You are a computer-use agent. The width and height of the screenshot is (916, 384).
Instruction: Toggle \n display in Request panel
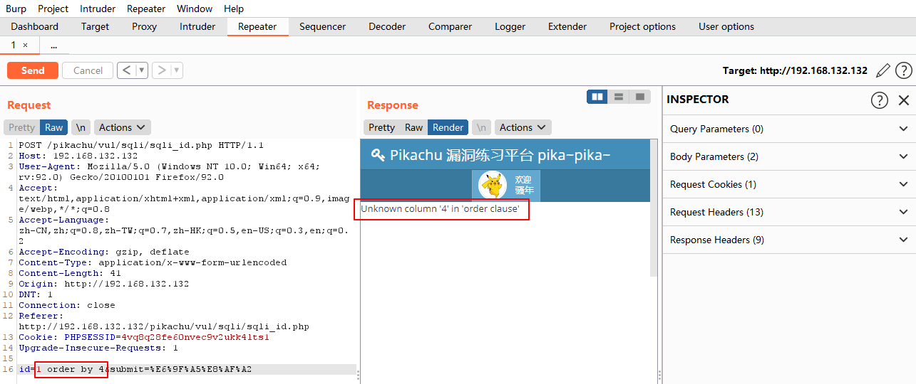coord(81,127)
